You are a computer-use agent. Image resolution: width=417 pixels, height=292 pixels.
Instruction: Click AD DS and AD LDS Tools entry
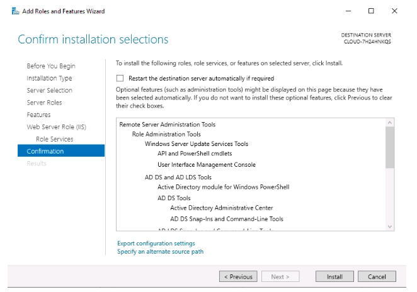178,177
